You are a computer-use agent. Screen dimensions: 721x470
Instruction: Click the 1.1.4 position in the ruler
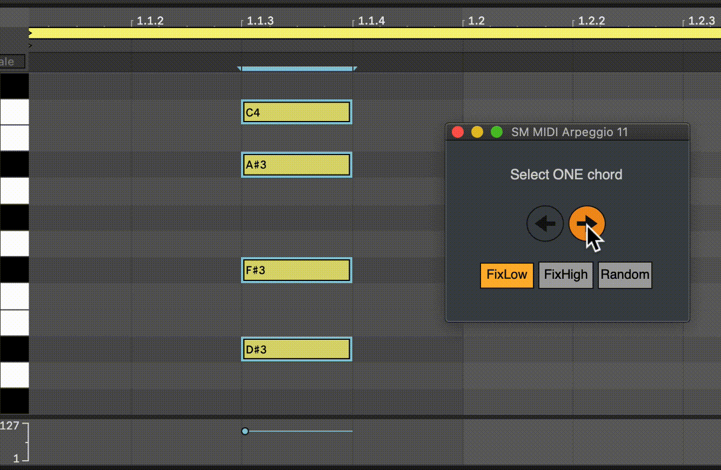click(x=371, y=21)
